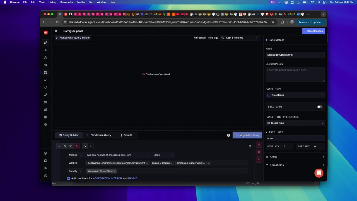Open invite user icon in sidebar
The image size is (357, 201).
coord(45,168)
